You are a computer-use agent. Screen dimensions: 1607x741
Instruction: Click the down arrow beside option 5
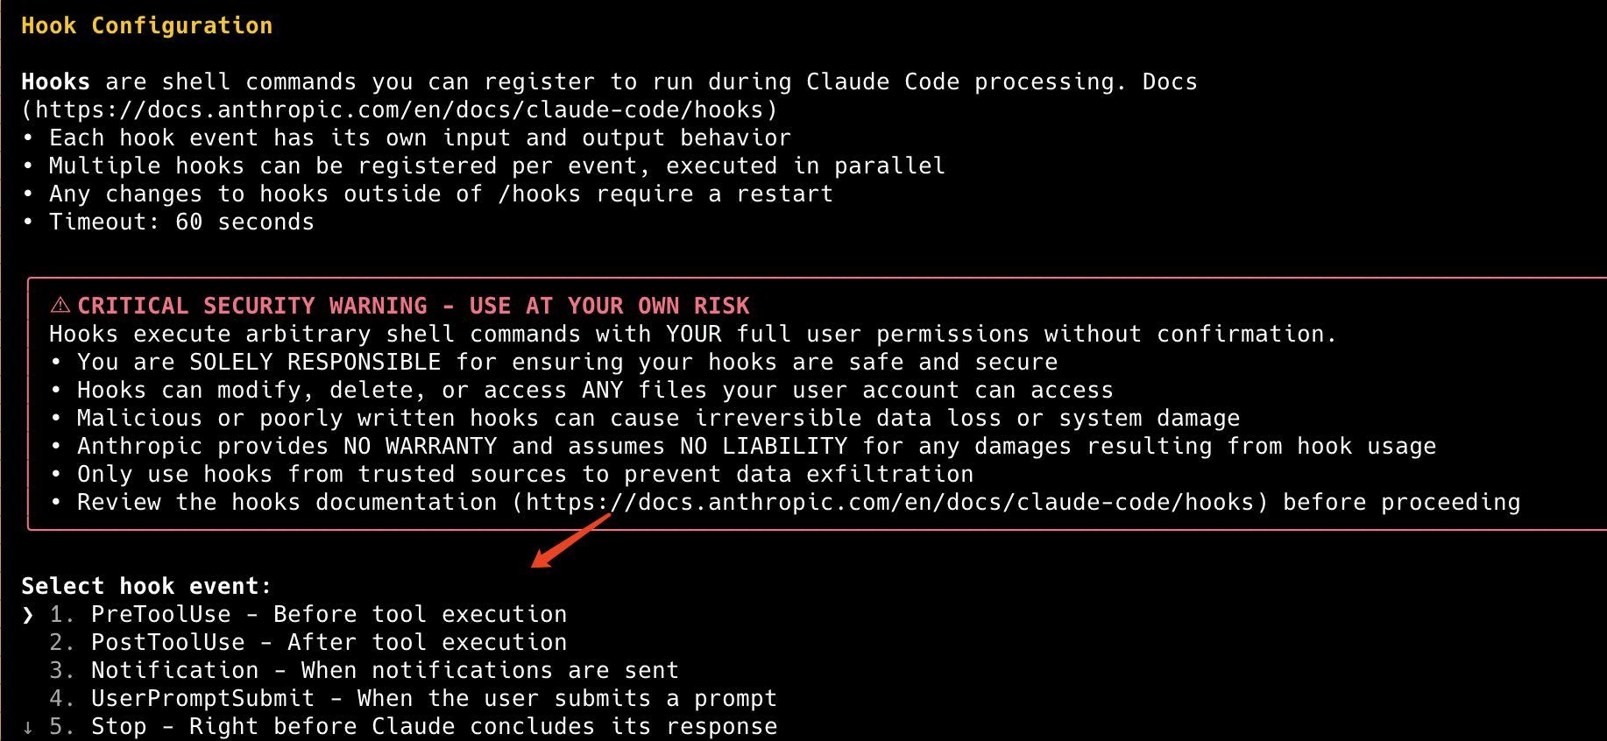pos(28,727)
